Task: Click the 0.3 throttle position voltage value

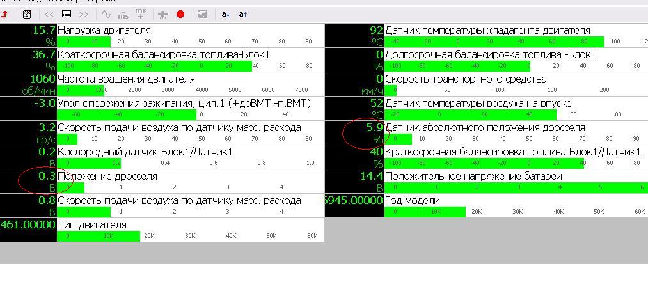Action: tap(47, 176)
